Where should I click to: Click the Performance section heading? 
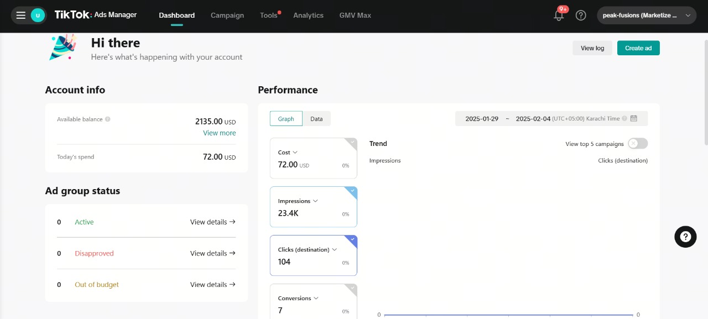coord(288,90)
